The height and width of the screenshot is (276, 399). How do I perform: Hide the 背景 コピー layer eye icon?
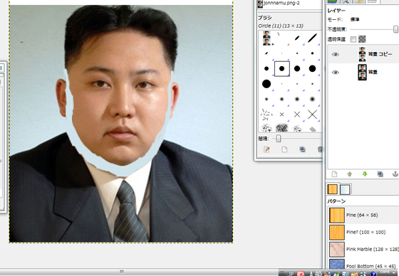pyautogui.click(x=335, y=54)
